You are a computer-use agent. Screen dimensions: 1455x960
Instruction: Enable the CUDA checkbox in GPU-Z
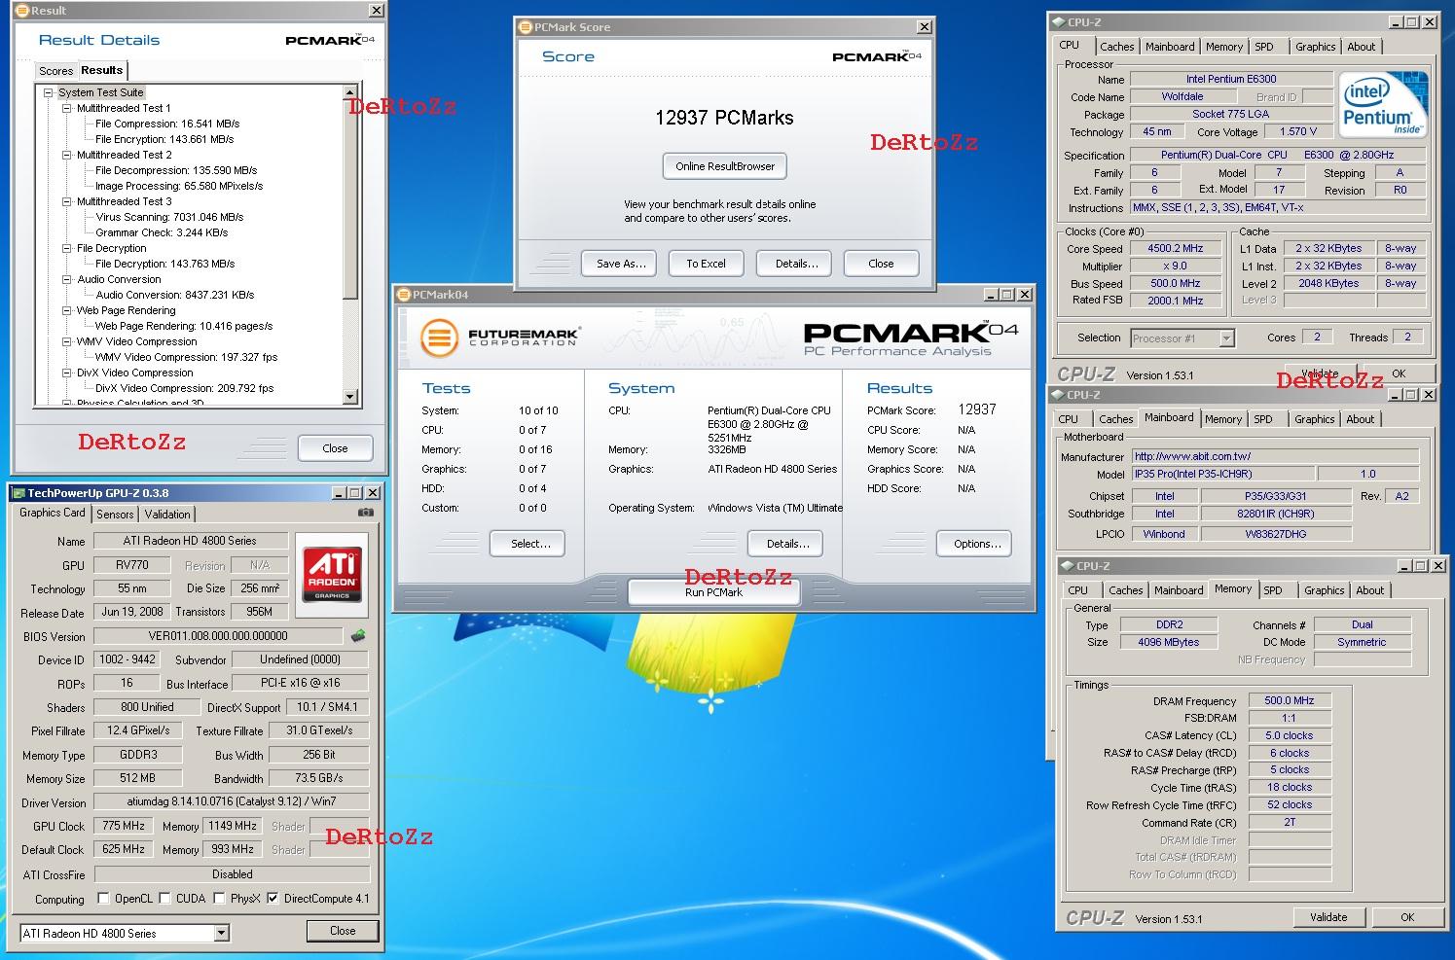pos(165,899)
